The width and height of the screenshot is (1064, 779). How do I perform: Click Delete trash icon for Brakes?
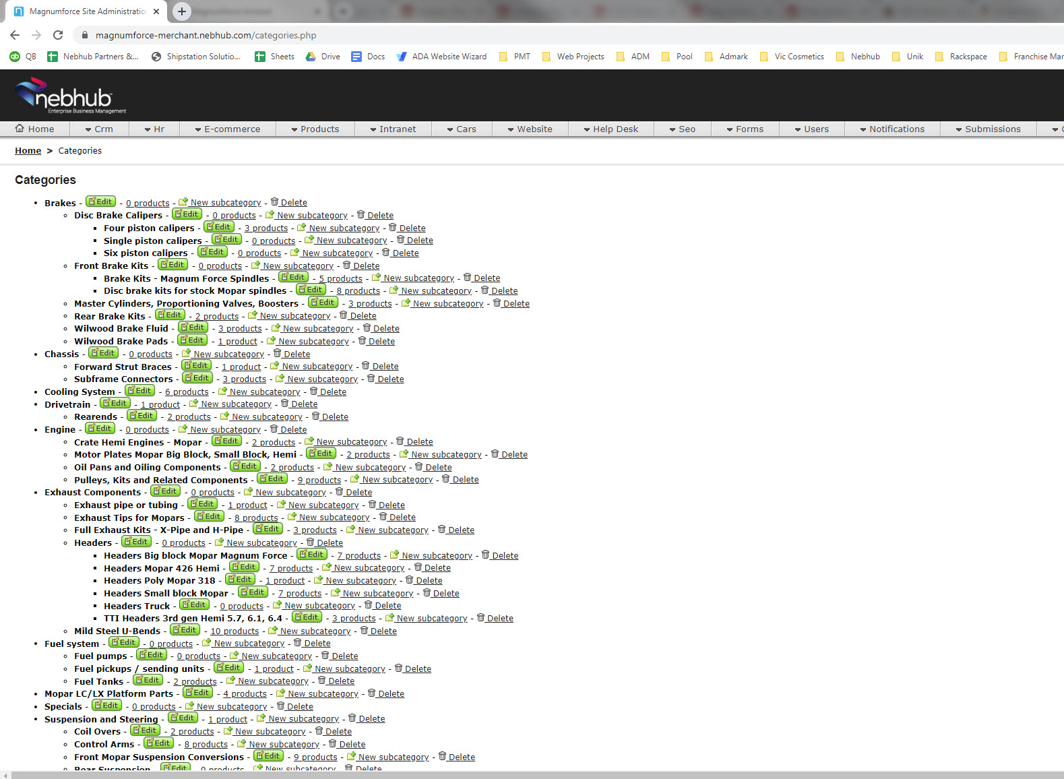[x=274, y=202]
